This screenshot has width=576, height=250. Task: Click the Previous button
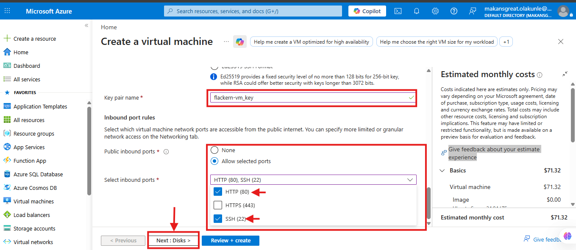[123, 240]
